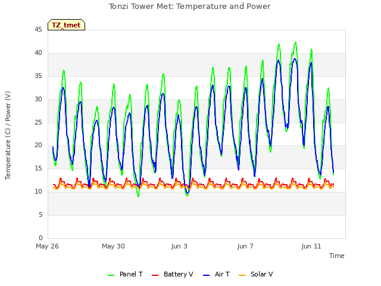Viewport: 381px width, 286px height.
Task: Click the TZ_tmet label badge
Action: click(x=66, y=25)
